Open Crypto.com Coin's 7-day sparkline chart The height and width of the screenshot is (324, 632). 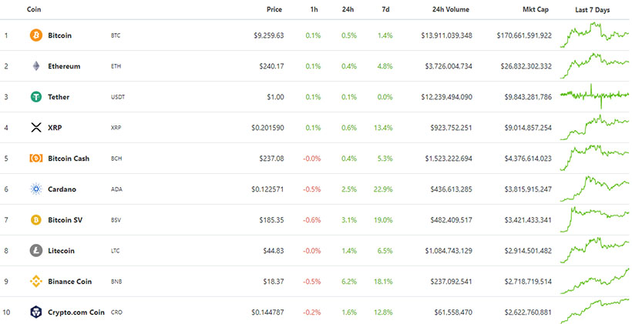click(594, 311)
